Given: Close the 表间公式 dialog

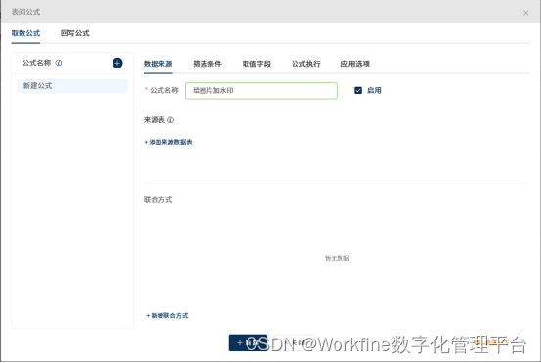Looking at the screenshot, I should coord(525,13).
